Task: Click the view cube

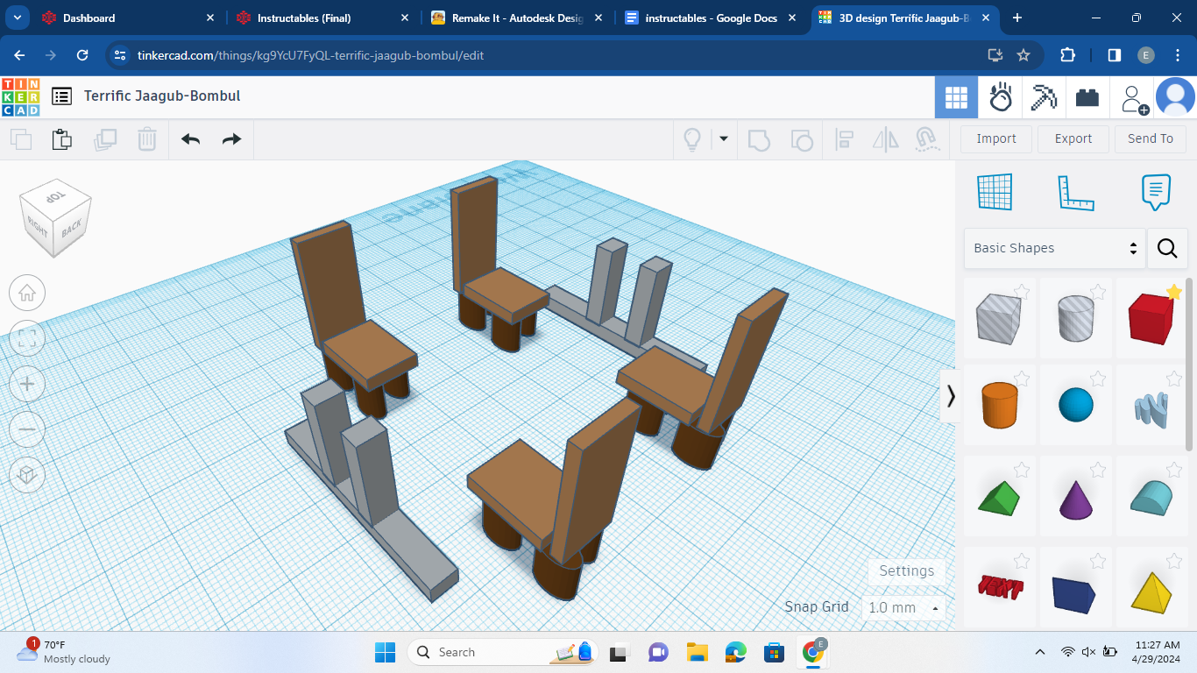Action: [56, 217]
